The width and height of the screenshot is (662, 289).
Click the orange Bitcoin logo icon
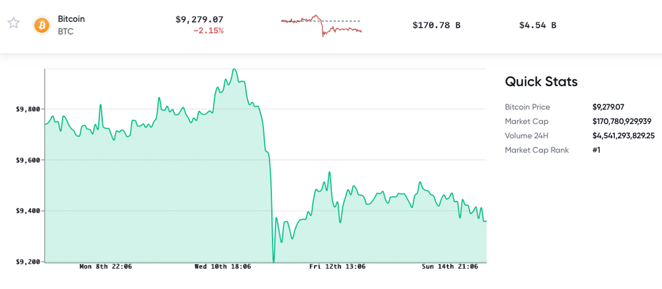coord(41,24)
